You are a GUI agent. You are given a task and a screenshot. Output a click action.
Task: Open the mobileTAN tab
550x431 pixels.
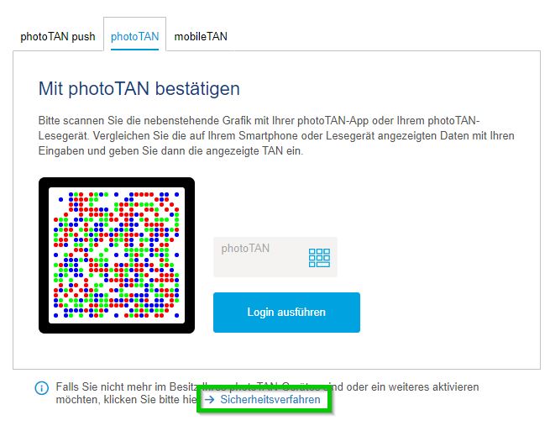click(x=201, y=36)
